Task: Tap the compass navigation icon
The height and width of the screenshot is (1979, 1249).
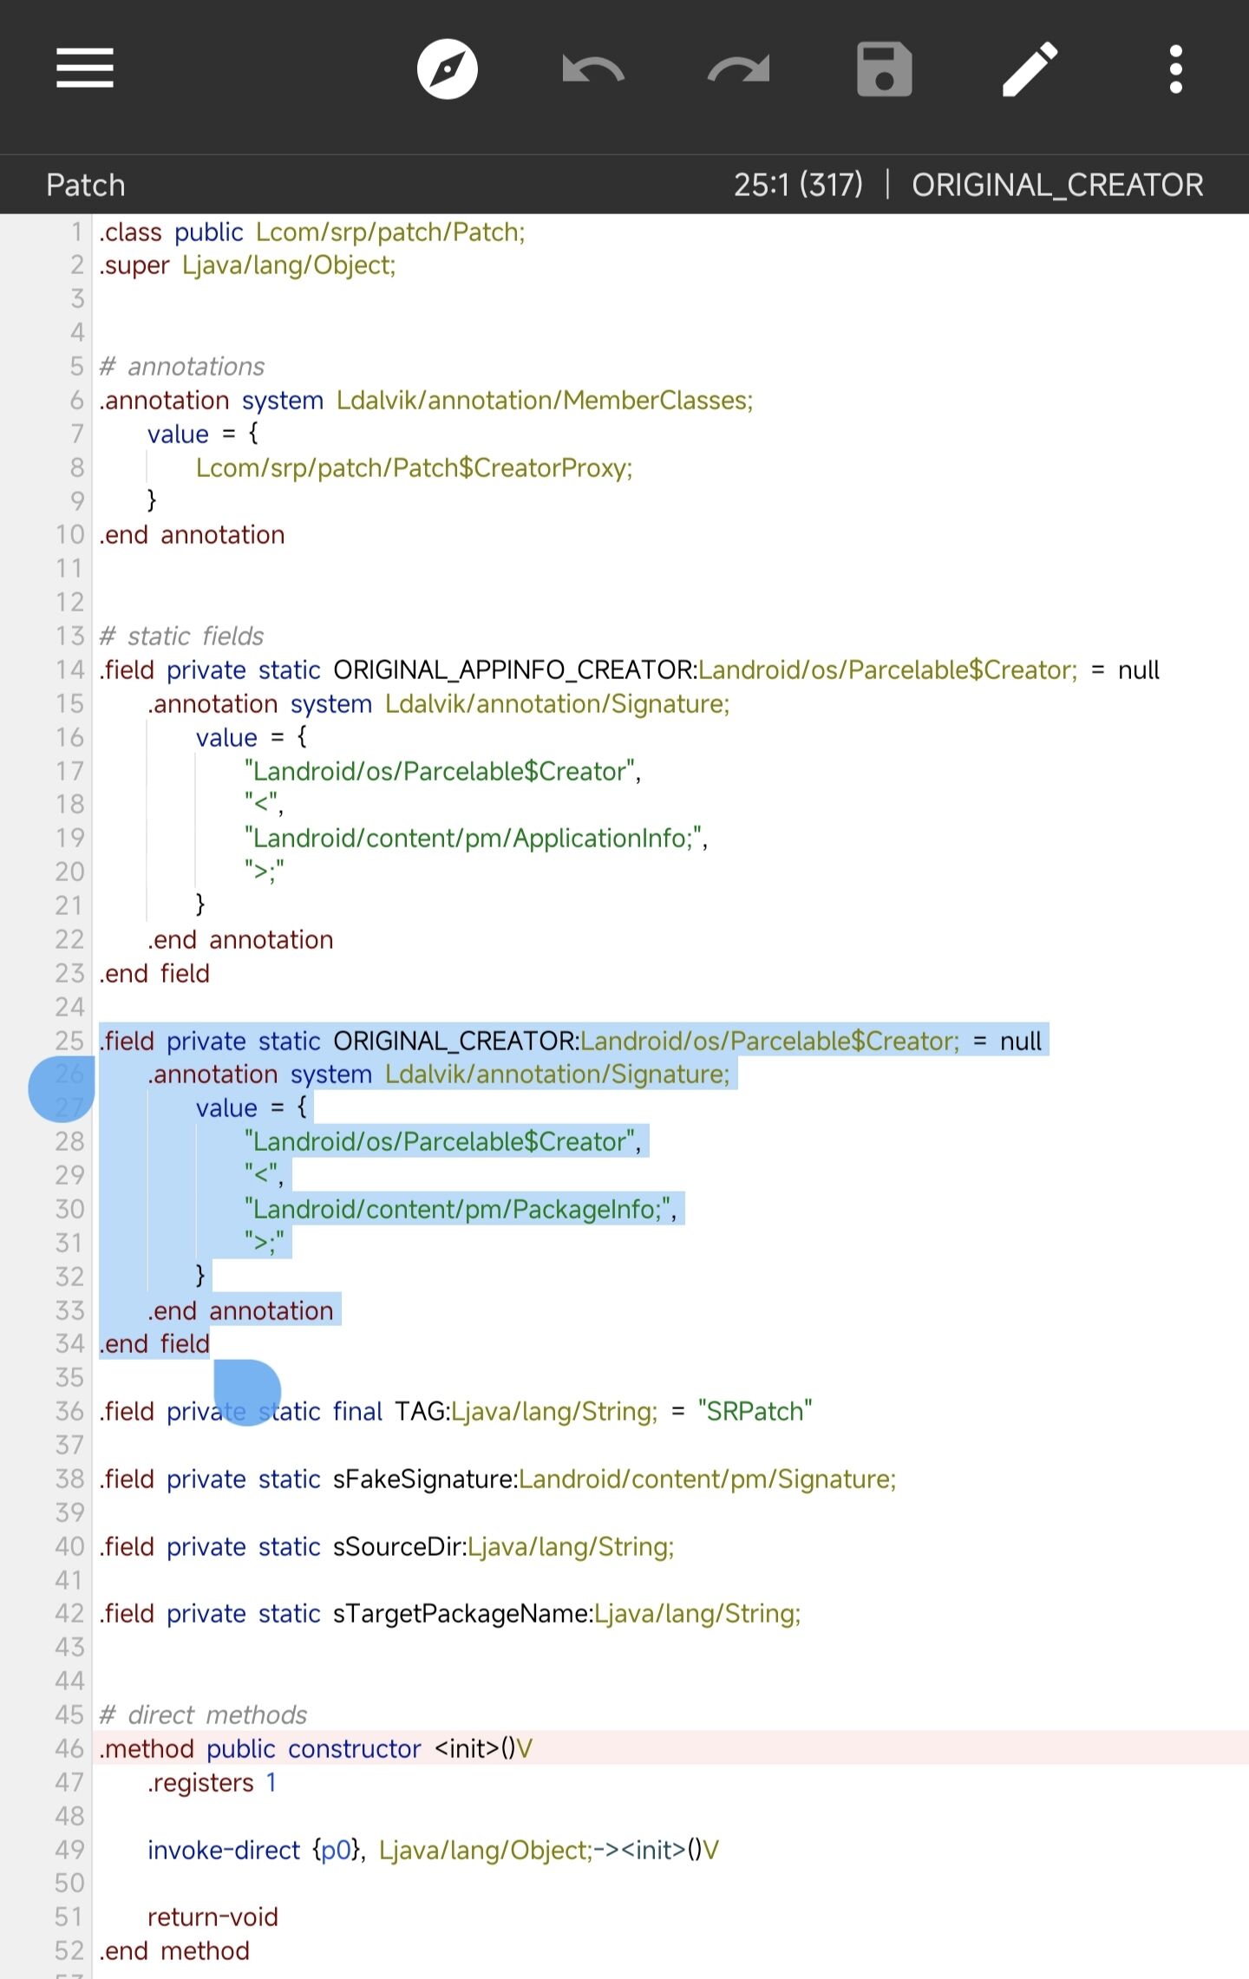Action: tap(447, 69)
